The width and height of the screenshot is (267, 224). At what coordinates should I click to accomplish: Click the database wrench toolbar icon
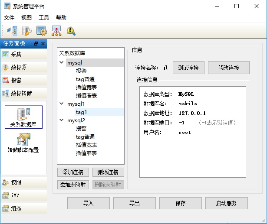[x=27, y=31]
